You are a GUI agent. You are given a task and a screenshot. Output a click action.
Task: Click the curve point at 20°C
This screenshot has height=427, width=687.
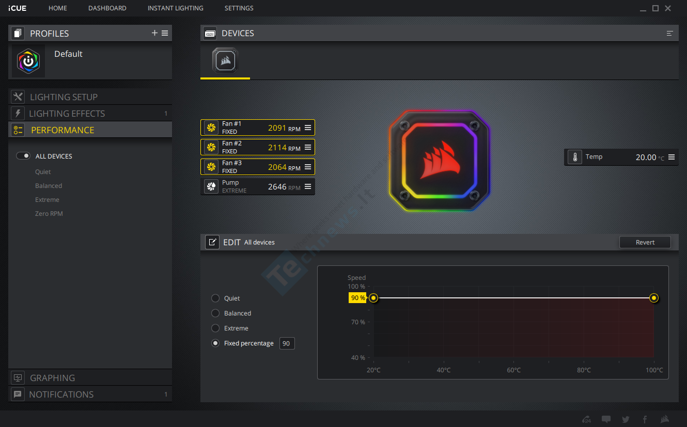click(x=373, y=298)
